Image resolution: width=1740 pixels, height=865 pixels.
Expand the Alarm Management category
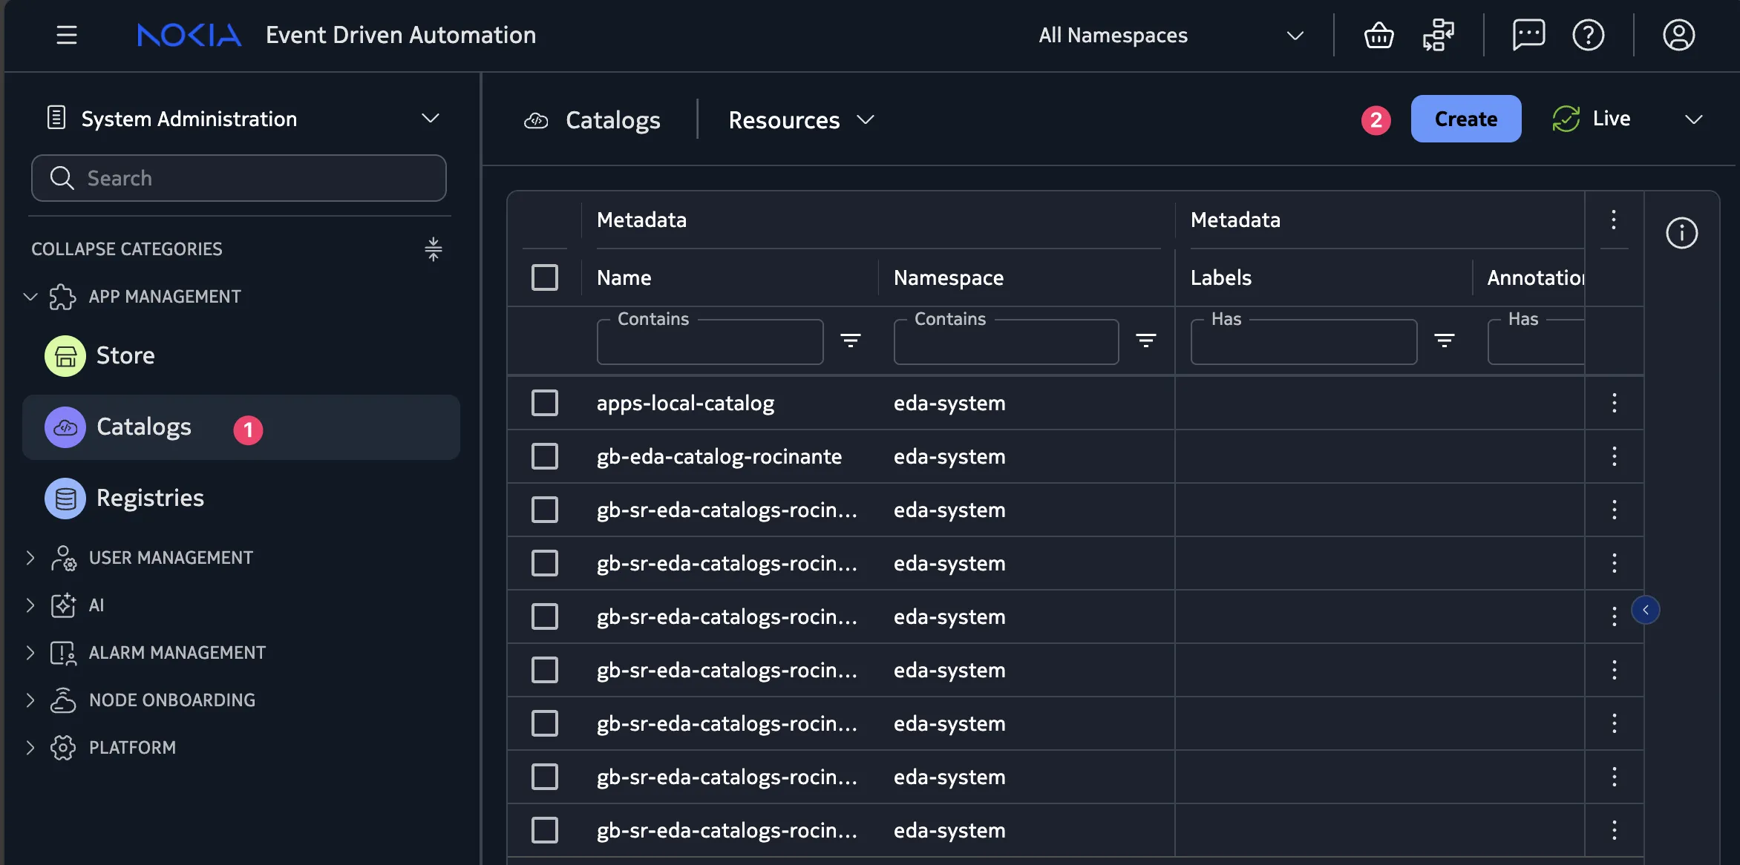(30, 653)
